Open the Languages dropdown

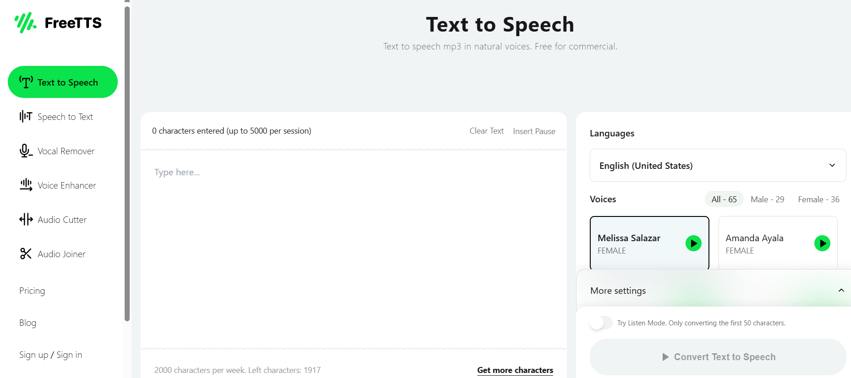coord(718,165)
